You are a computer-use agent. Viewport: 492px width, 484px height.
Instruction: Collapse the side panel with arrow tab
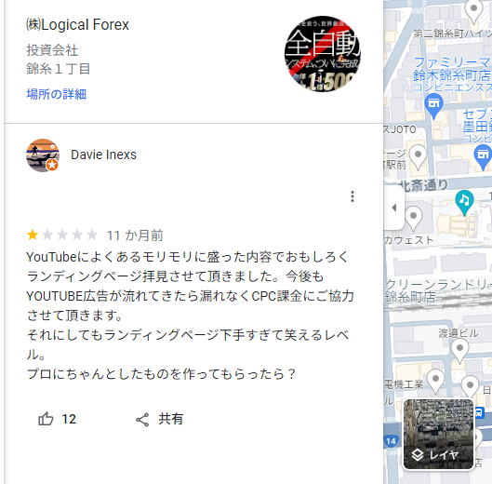click(393, 208)
